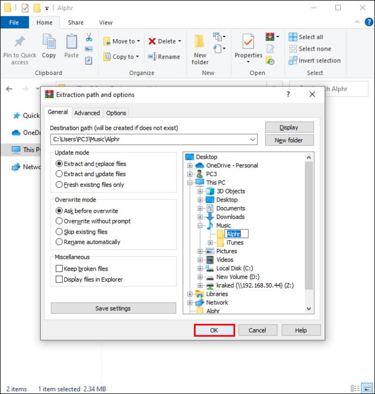Enable Keep broken files checkbox
This screenshot has width=375, height=394.
(59, 268)
